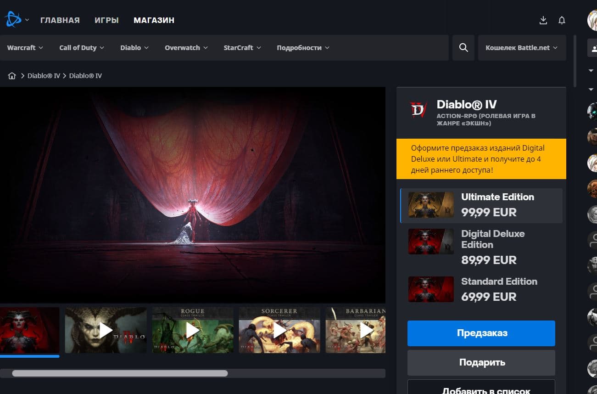Click the Подарить button
The image size is (597, 394).
pos(481,362)
